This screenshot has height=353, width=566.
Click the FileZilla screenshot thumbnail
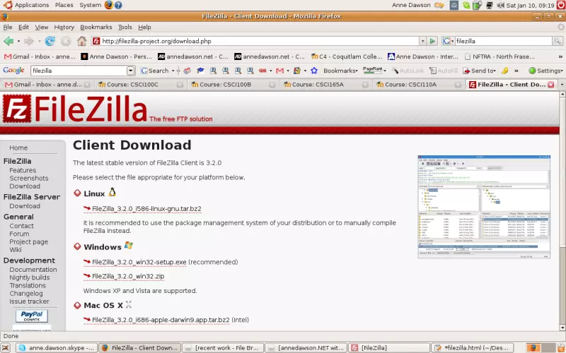(x=484, y=207)
